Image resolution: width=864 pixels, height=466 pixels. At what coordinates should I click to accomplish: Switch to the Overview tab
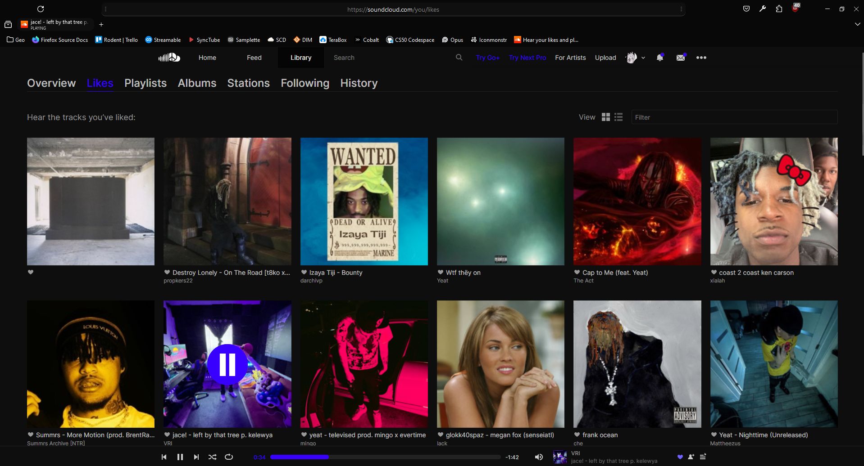coord(51,83)
